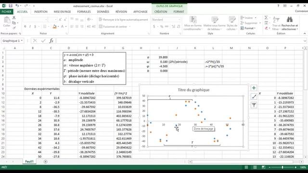This screenshot has width=308, height=173.
Task: Toggle Italic formatting I button
Action: click(30, 26)
